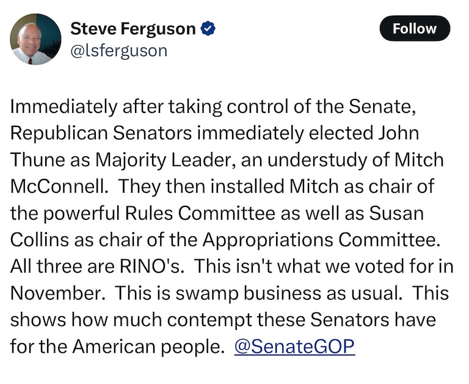Viewport: 469px width, 384px height.
Task: Click Steve Ferguson's profile picture
Action: 35,39
